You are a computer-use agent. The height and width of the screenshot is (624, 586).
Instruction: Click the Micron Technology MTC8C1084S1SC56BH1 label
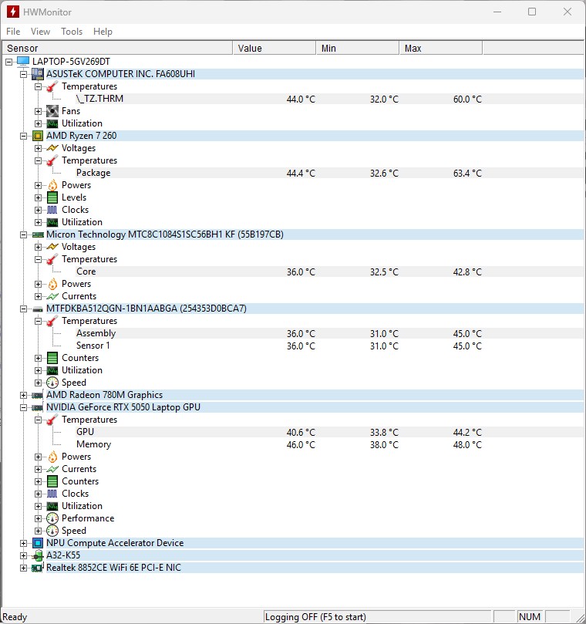point(165,234)
